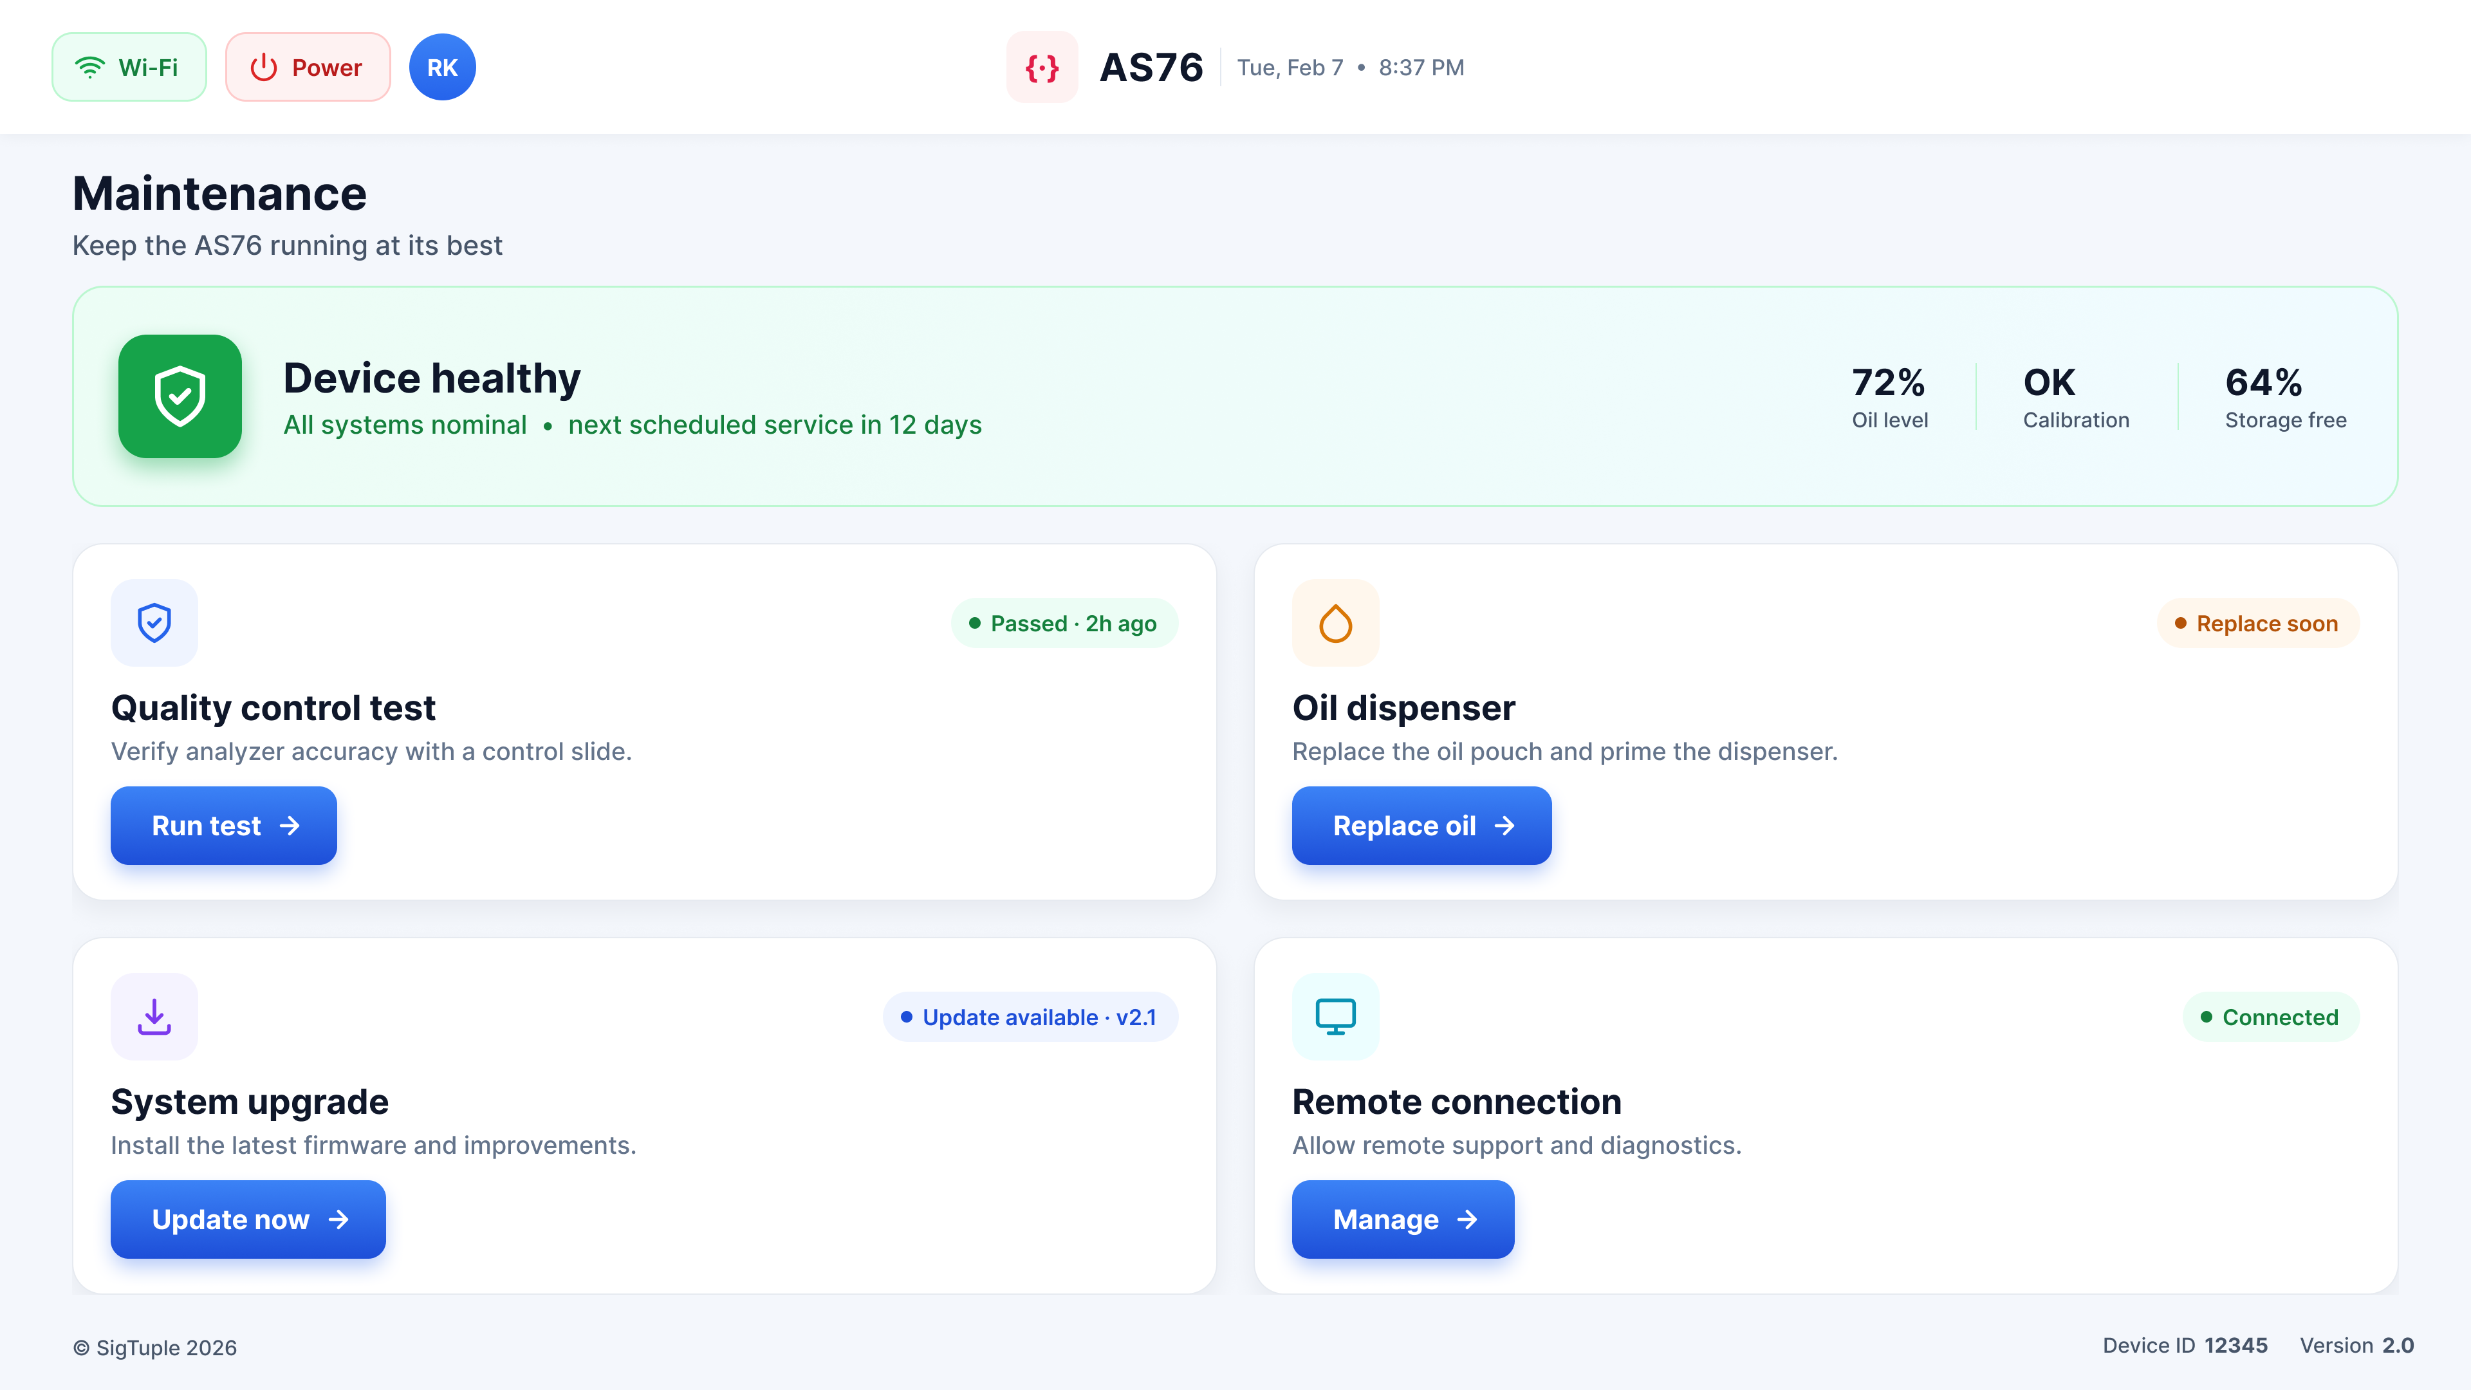Click the Update now button
Screen dimensions: 2471x1390
[248, 1219]
